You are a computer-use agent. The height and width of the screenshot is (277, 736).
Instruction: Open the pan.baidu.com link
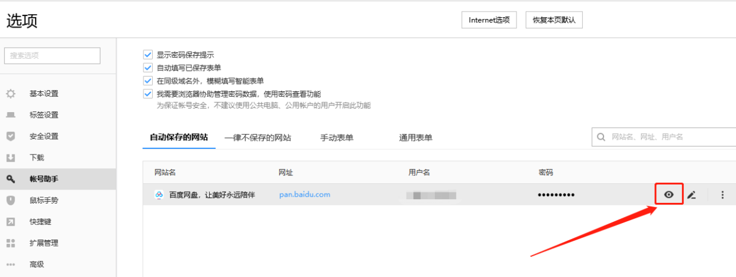coord(305,195)
